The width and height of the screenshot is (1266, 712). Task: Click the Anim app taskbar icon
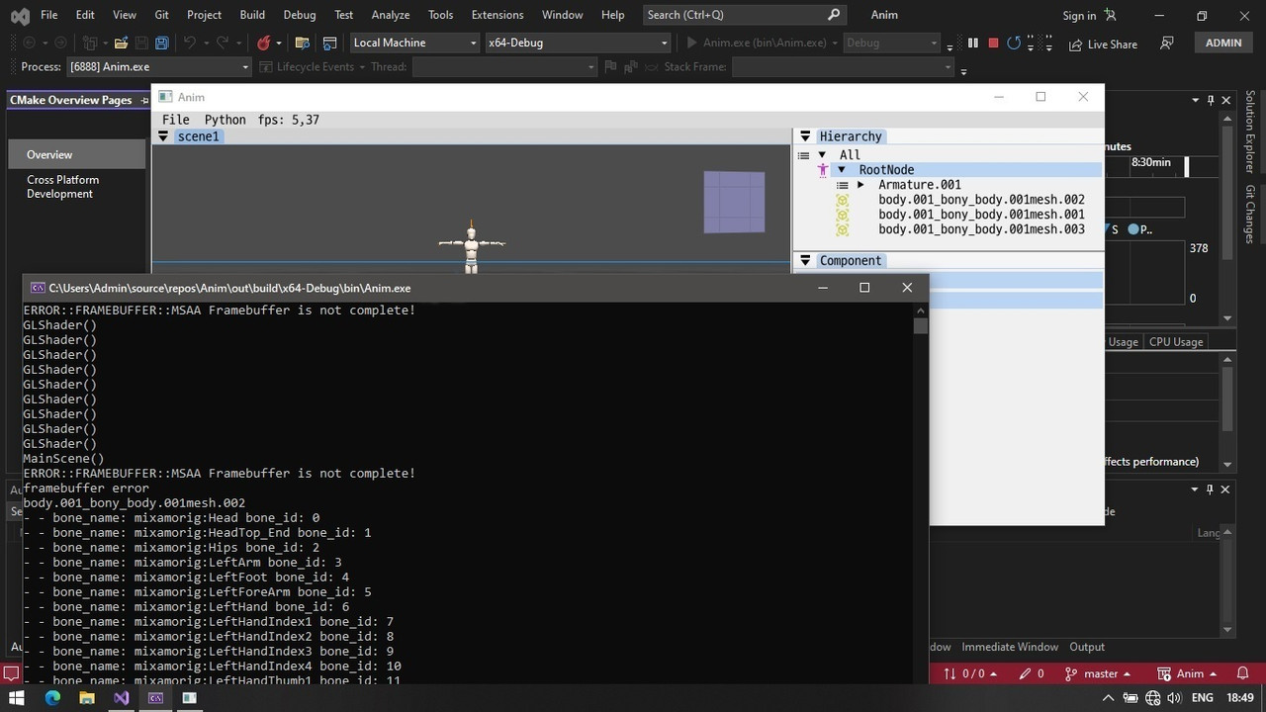point(190,697)
